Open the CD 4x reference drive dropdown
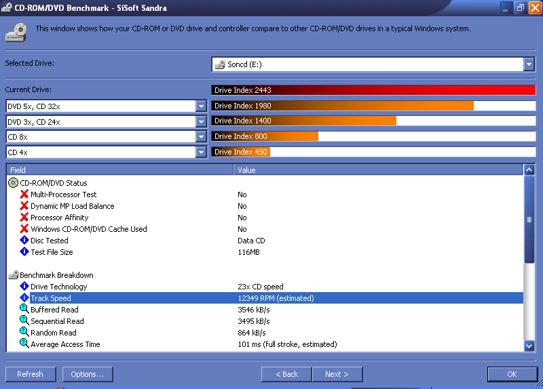The height and width of the screenshot is (389, 543). [x=200, y=152]
